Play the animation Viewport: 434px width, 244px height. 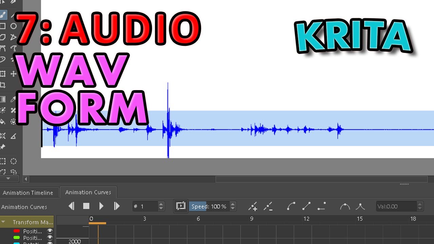tap(101, 206)
